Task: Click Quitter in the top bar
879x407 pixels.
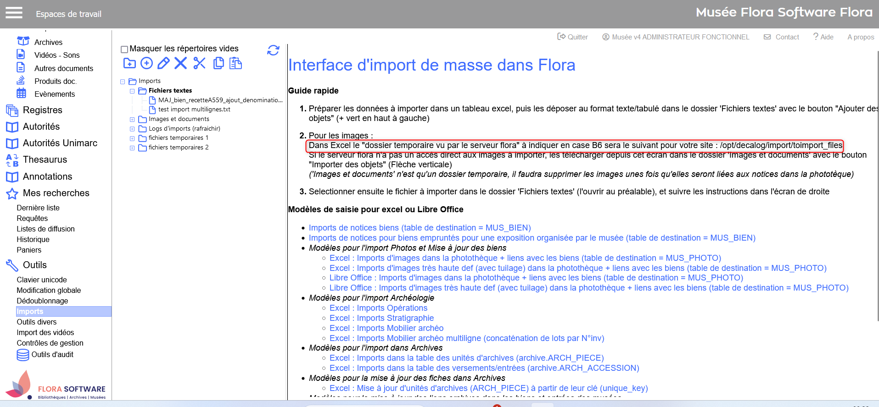Action: tap(572, 37)
